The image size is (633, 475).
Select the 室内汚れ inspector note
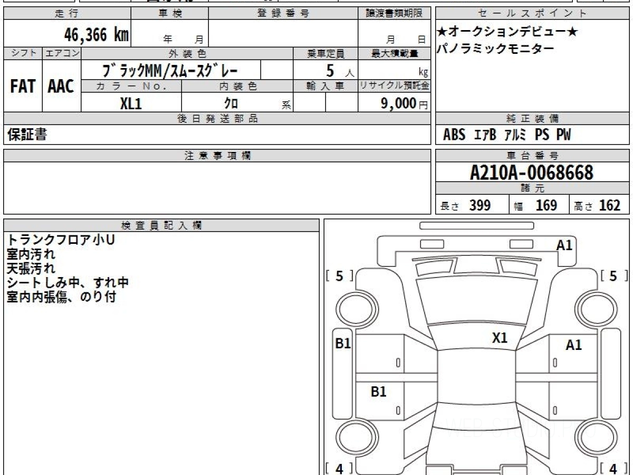(x=31, y=254)
